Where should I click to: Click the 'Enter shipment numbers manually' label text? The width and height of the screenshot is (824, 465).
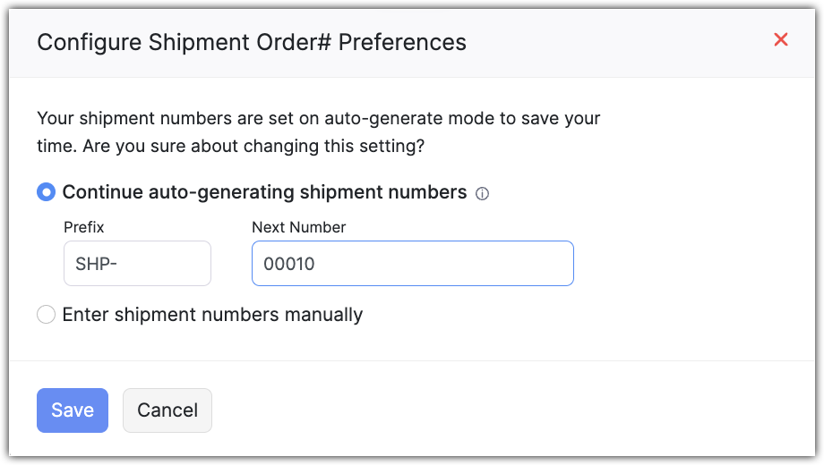point(212,315)
